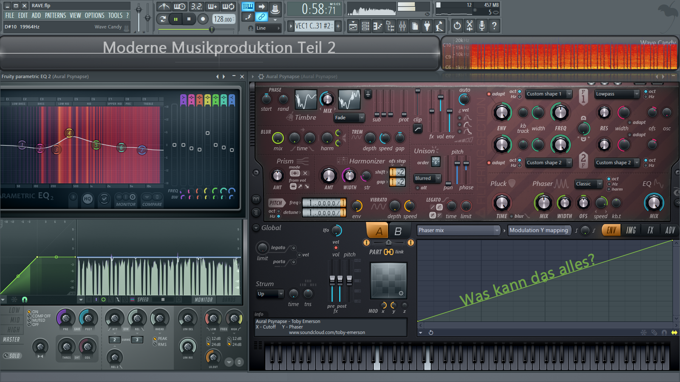Viewport: 680px width, 382px height.
Task: Open the Phaser mix dropdown
Action: [458, 230]
